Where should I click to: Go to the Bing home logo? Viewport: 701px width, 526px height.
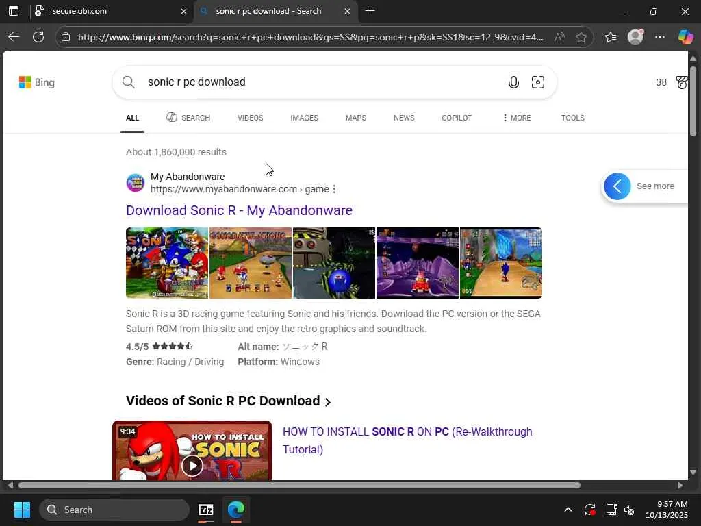point(37,82)
